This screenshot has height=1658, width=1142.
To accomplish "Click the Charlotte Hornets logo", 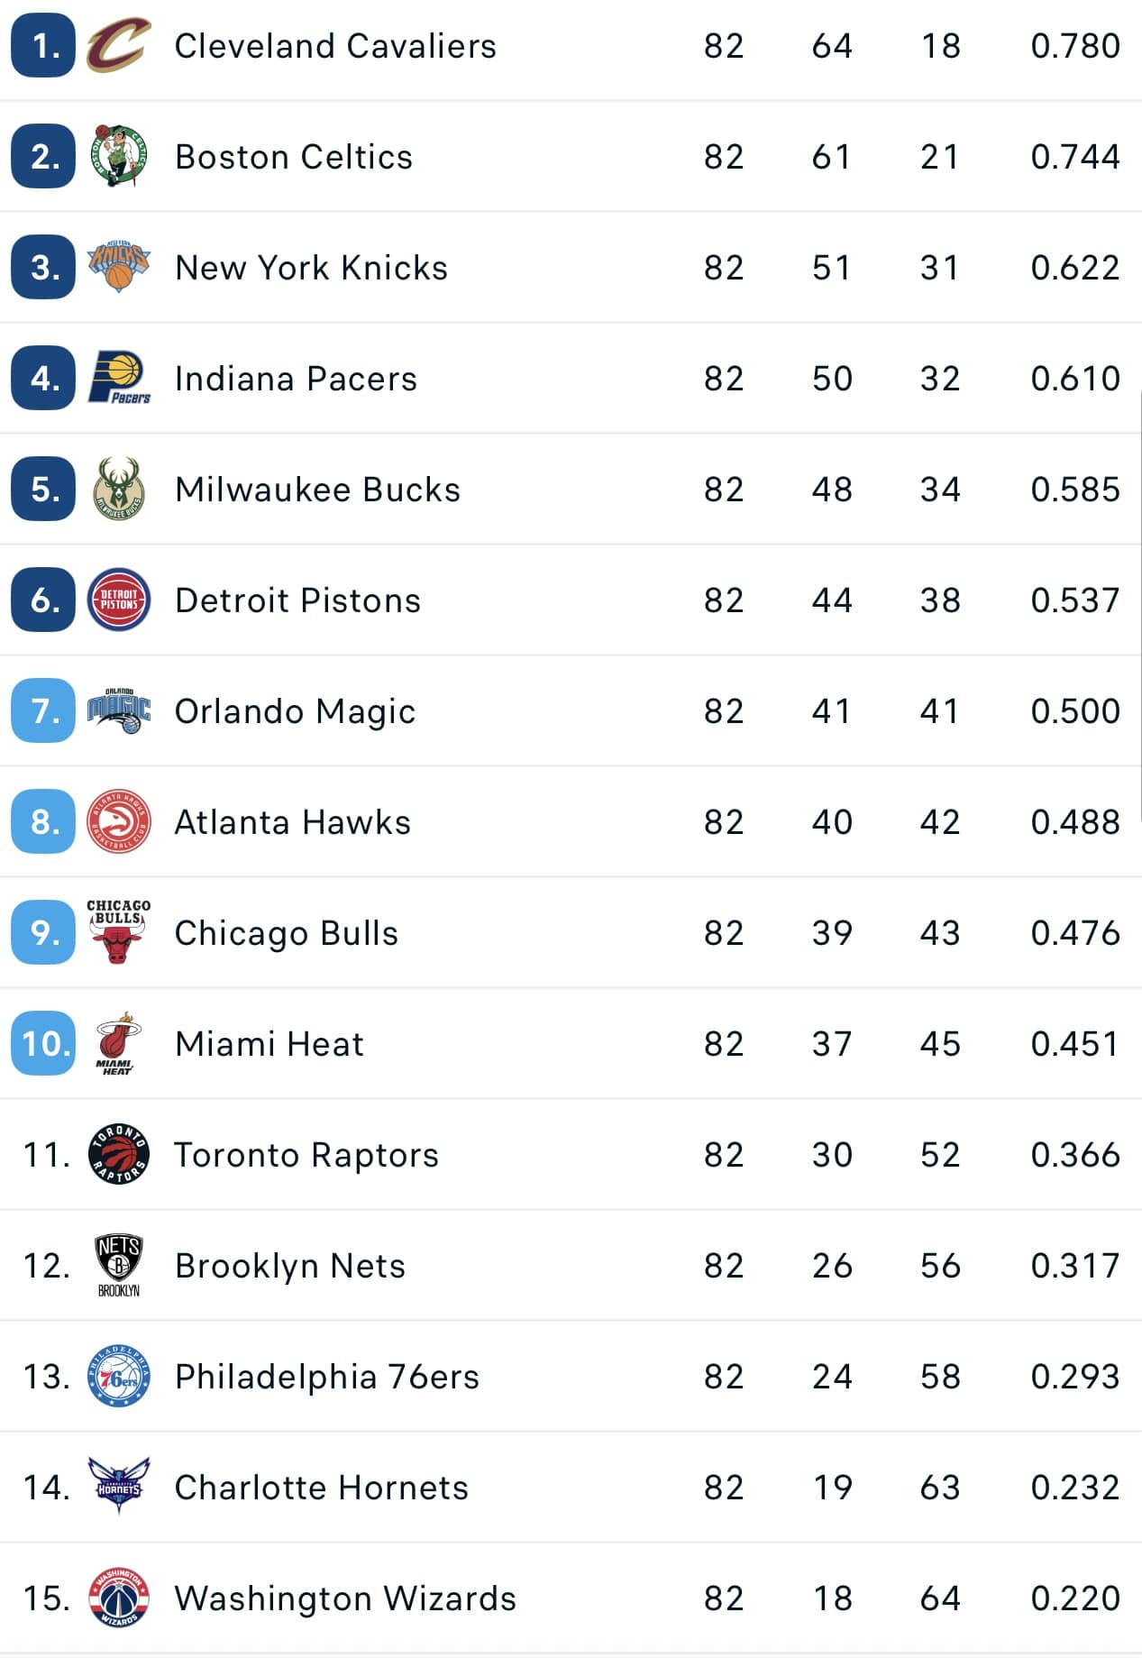I will pyautogui.click(x=118, y=1486).
